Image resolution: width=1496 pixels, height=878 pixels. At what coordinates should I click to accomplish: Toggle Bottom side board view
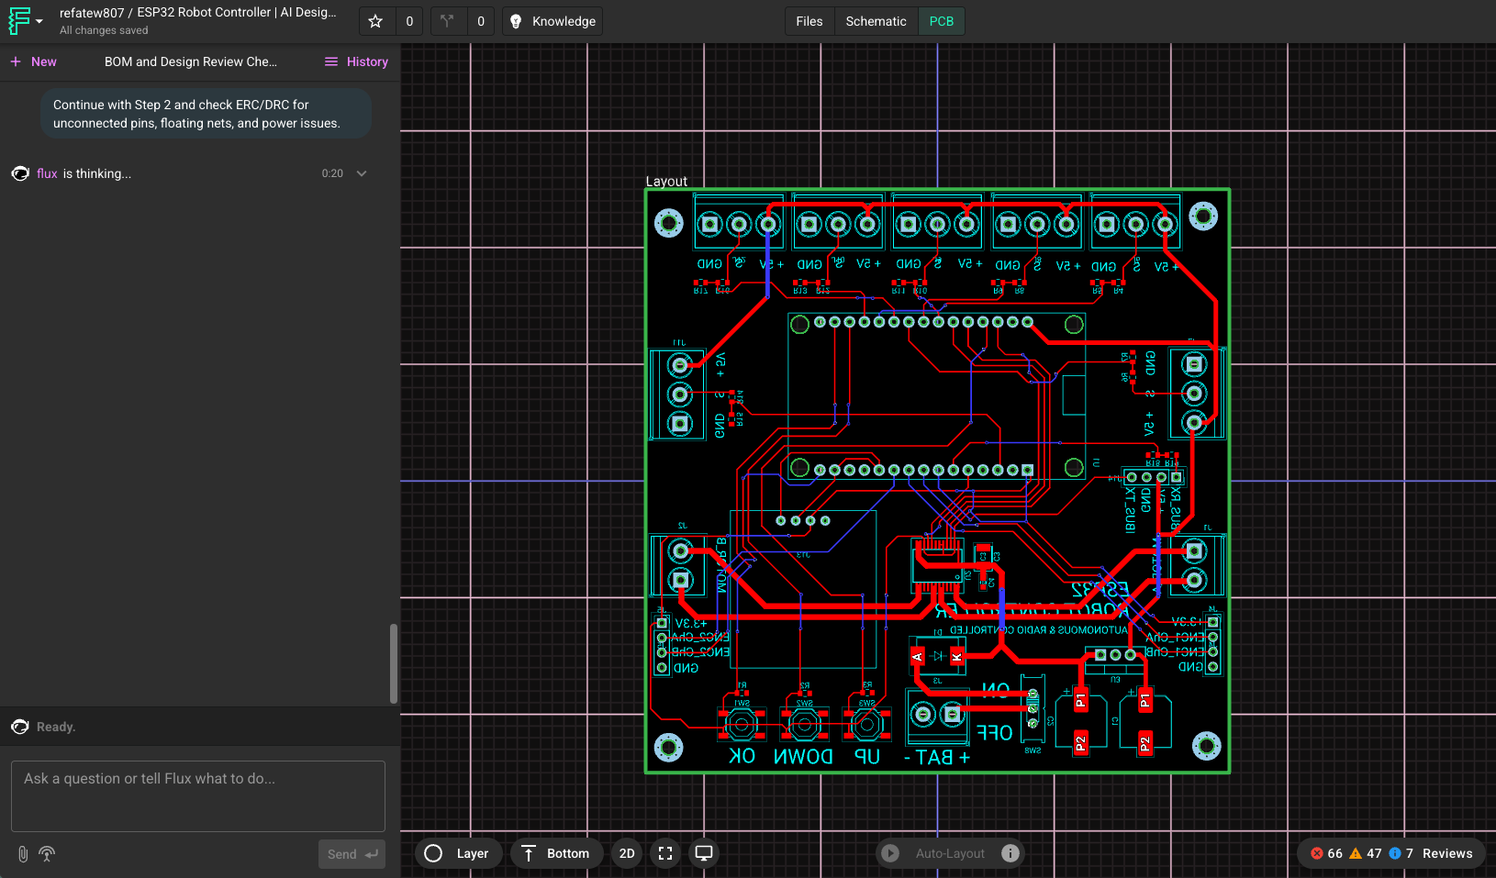555,853
